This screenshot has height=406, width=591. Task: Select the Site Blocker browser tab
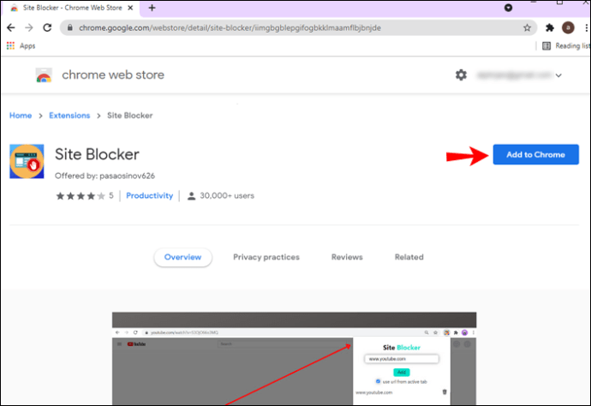pyautogui.click(x=70, y=9)
